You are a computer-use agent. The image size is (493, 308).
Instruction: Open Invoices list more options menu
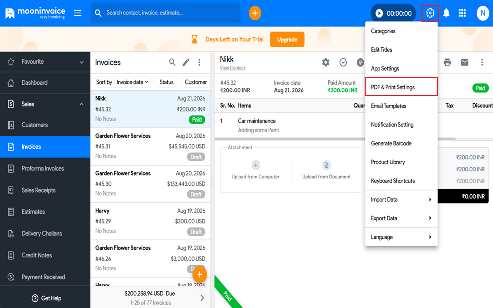coord(199,62)
